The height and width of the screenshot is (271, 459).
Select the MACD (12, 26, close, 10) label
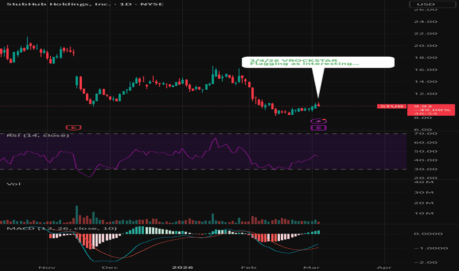pyautogui.click(x=62, y=229)
